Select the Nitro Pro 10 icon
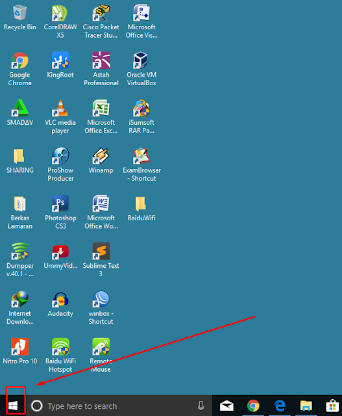 pyautogui.click(x=20, y=351)
